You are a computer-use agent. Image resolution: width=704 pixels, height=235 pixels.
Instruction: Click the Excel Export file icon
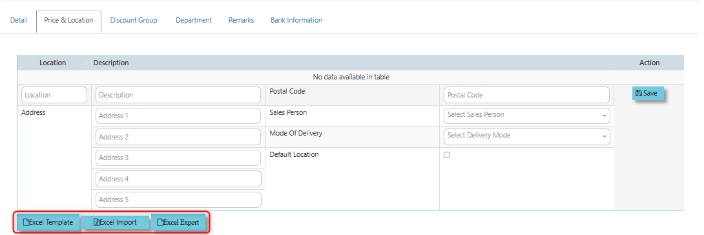[x=160, y=223]
